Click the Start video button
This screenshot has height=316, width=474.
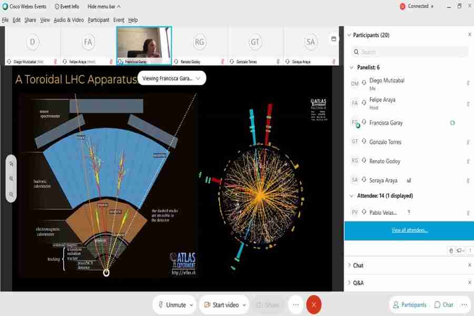coord(222,305)
